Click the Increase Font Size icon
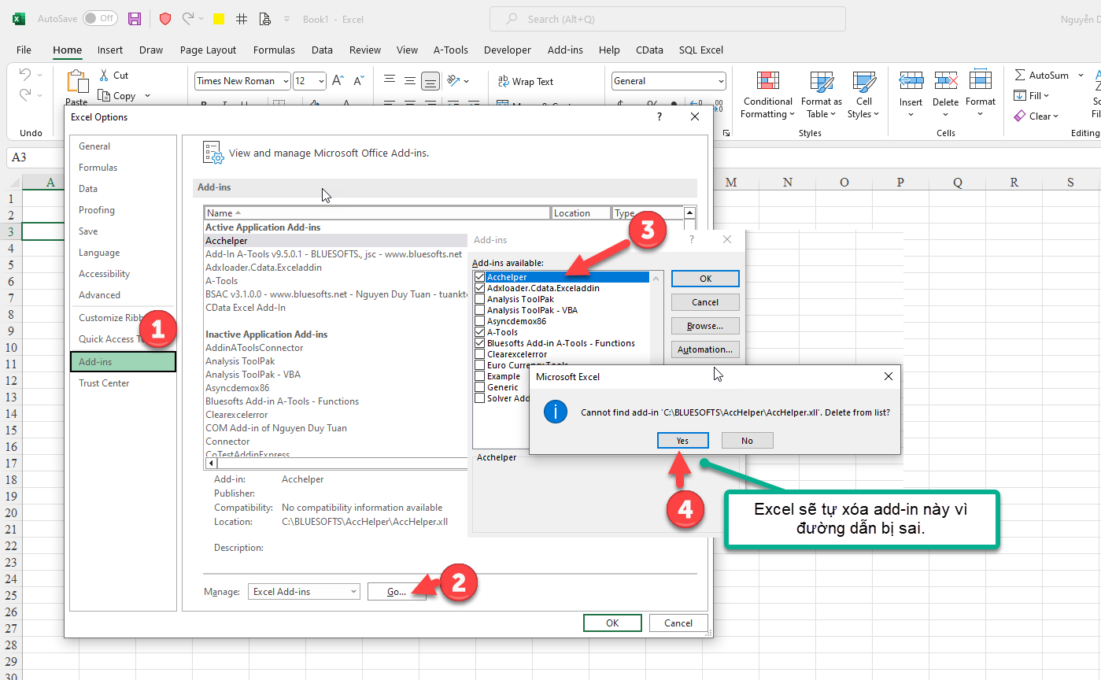 click(x=338, y=80)
